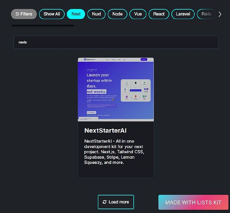Select the partially faded Rails chip
This screenshot has height=213, width=230.
pyautogui.click(x=206, y=14)
